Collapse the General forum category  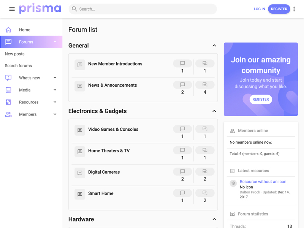pos(214,45)
